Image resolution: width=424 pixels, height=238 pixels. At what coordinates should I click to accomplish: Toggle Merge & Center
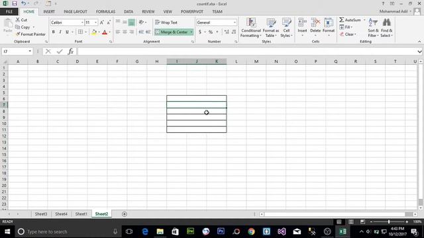click(172, 32)
